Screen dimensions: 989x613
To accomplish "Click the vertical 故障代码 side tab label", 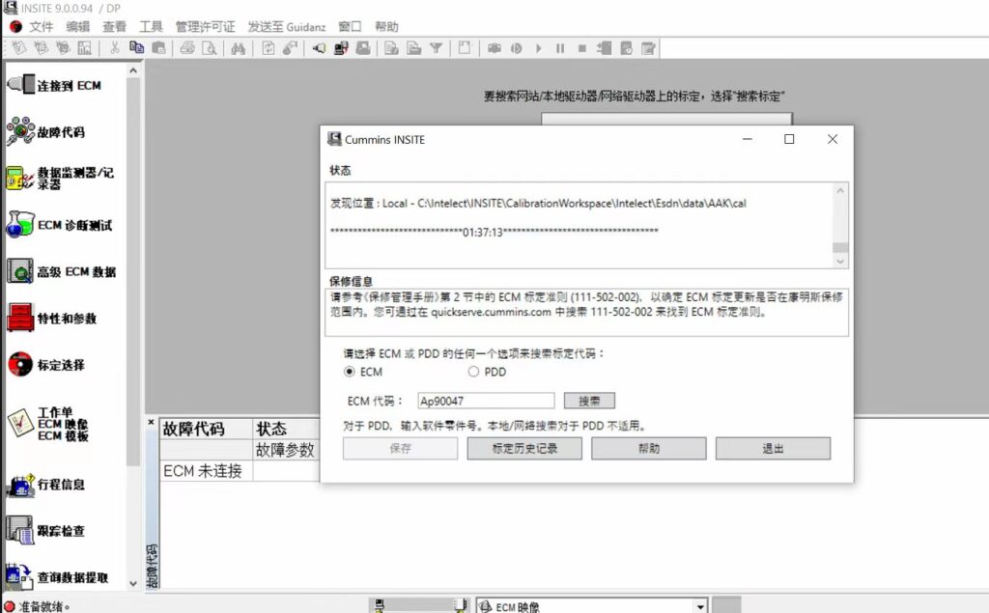I will tap(152, 566).
